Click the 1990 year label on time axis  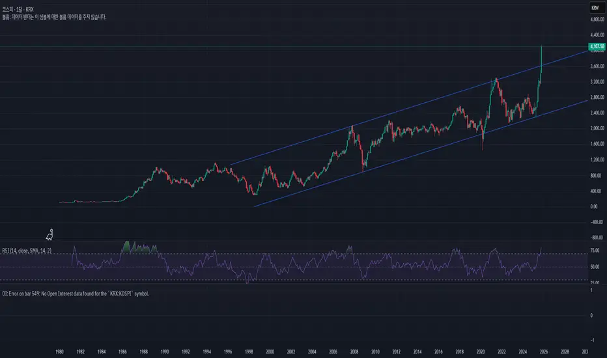[165, 351]
